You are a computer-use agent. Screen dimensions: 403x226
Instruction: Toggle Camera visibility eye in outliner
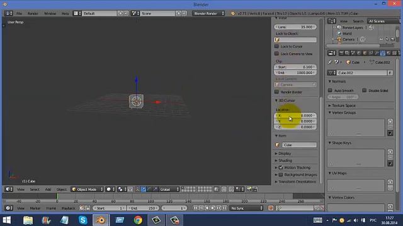(x=381, y=40)
